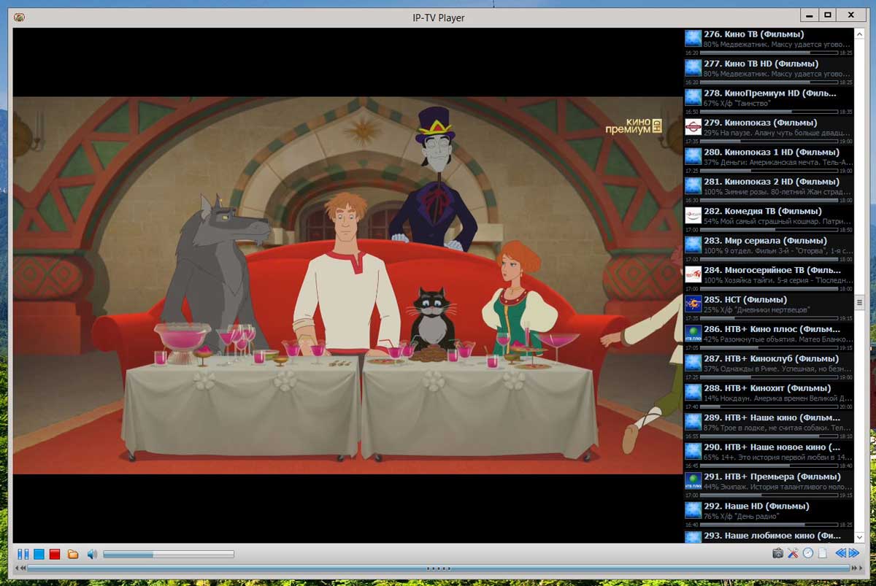876x586 pixels.
Task: Click the IP-TV Player icon in the title bar
Action: point(20,17)
